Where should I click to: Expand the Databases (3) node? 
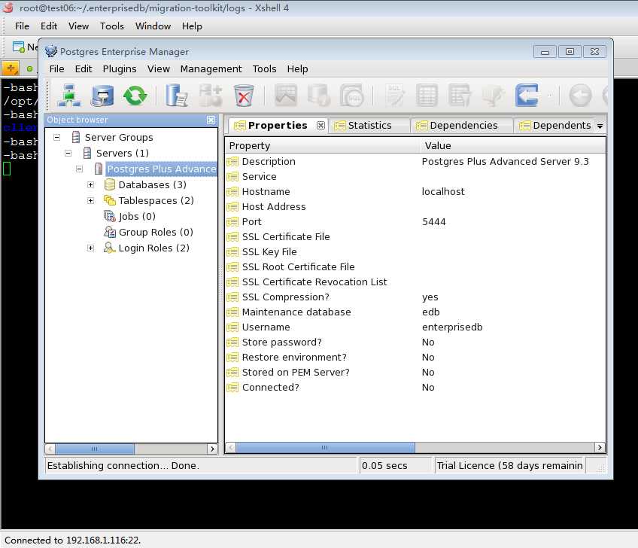click(x=91, y=184)
